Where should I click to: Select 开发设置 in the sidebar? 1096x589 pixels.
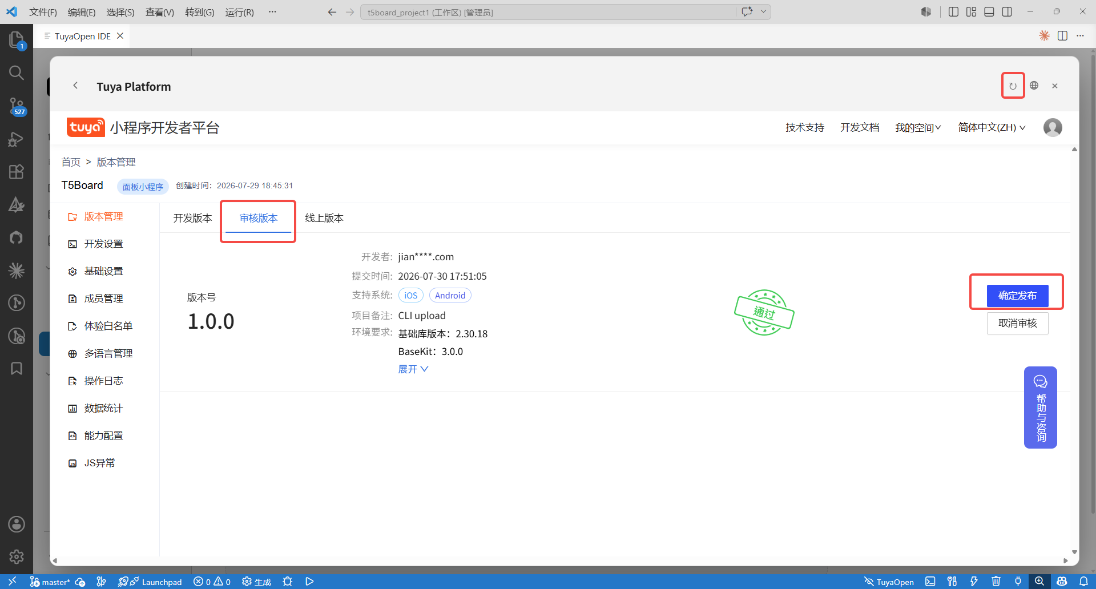96,244
